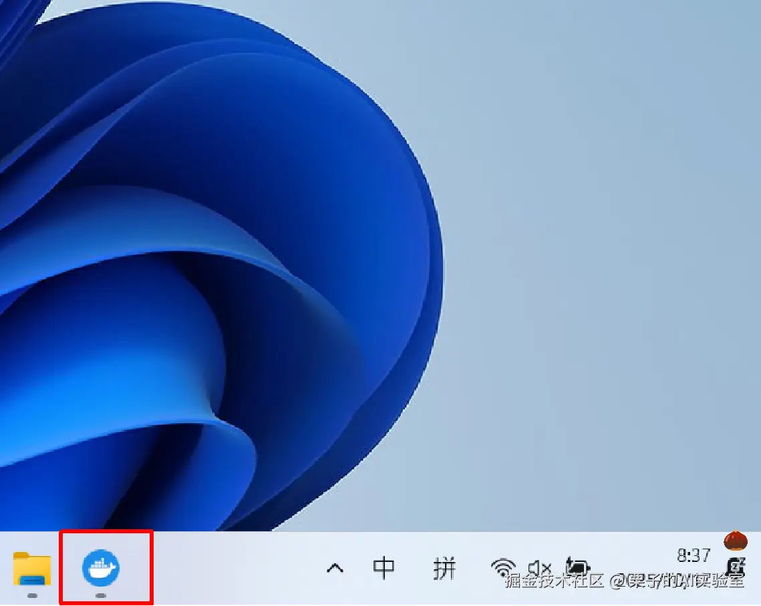
Task: Open the Wi-Fi network tray icon
Action: 503,567
